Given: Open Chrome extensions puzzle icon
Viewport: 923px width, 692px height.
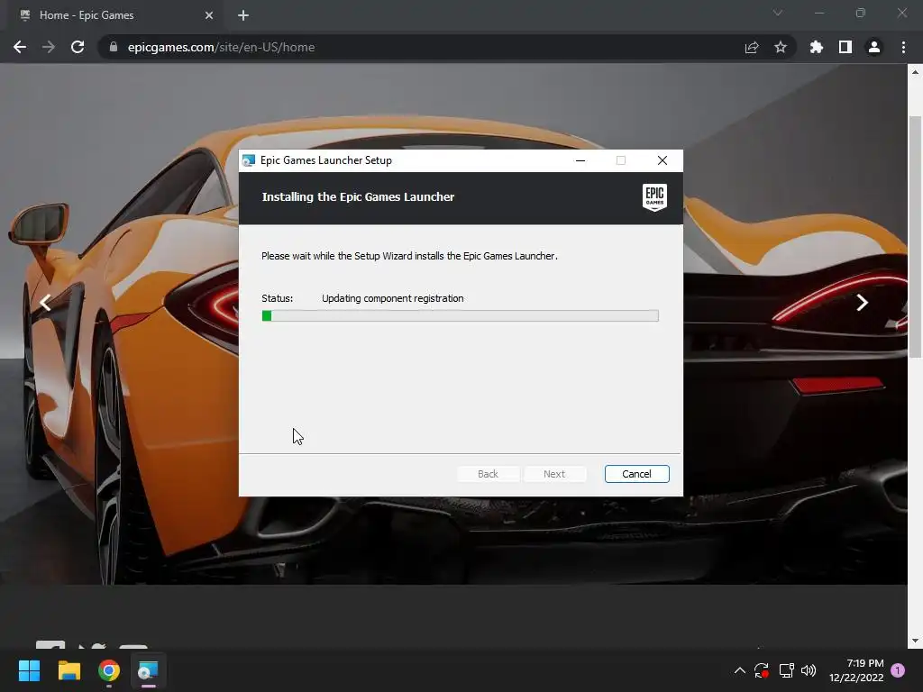Looking at the screenshot, I should pyautogui.click(x=817, y=47).
